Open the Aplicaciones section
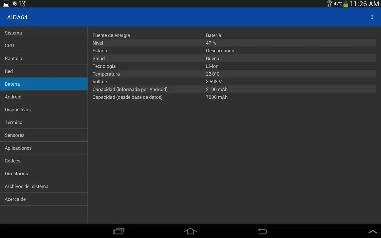 click(x=44, y=148)
